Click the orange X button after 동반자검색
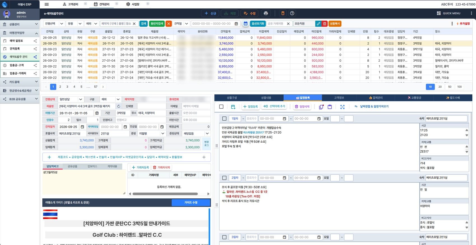The width and height of the screenshot is (476, 245). coord(169,24)
